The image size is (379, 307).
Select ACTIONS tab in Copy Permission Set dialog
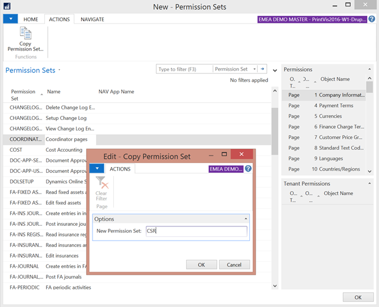click(120, 169)
